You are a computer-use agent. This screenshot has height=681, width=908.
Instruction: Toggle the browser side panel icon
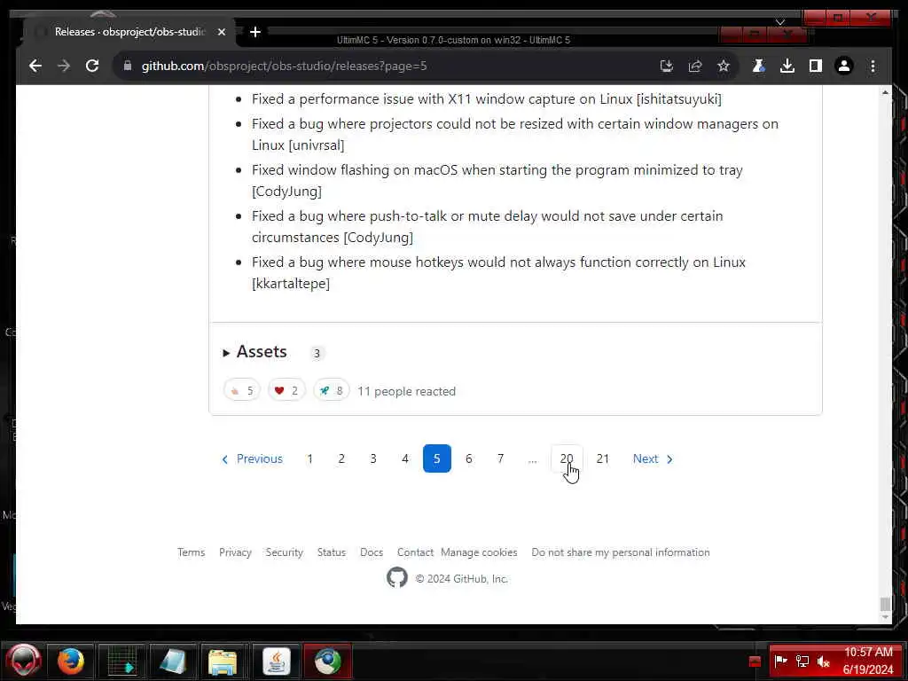tap(816, 66)
